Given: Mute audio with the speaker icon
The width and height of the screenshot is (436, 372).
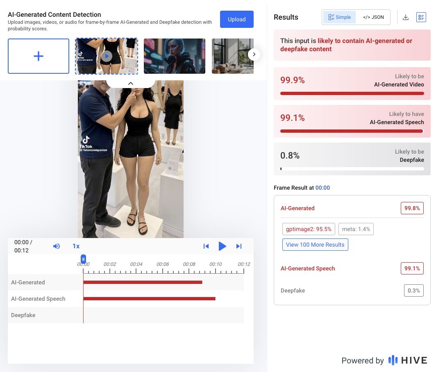Looking at the screenshot, I should [57, 246].
